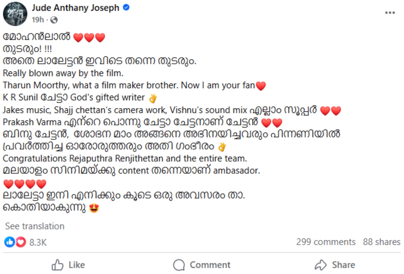Click See translation below the post
The height and width of the screenshot is (274, 404).
click(x=35, y=226)
